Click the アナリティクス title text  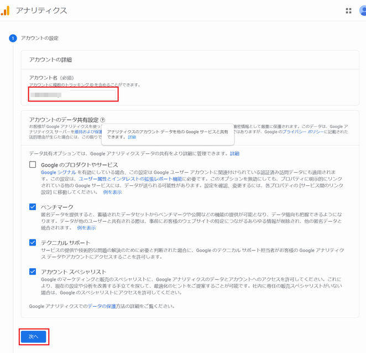coord(41,10)
